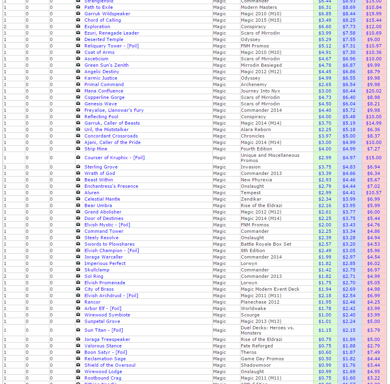Click Elvish Champion foil link

click(x=112, y=251)
